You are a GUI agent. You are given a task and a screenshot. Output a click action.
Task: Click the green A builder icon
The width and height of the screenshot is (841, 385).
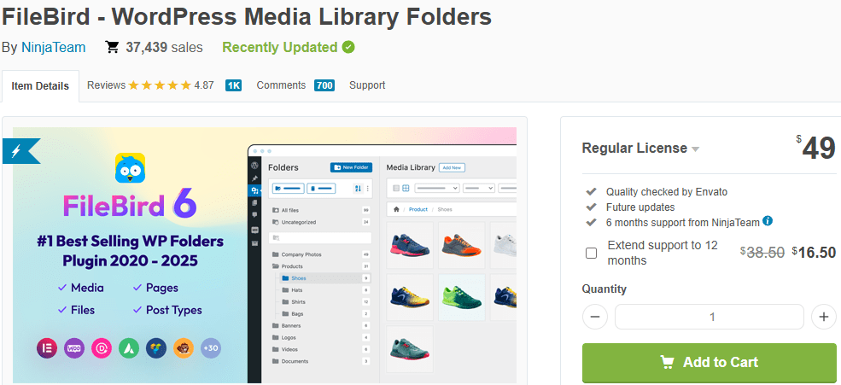pyautogui.click(x=129, y=348)
